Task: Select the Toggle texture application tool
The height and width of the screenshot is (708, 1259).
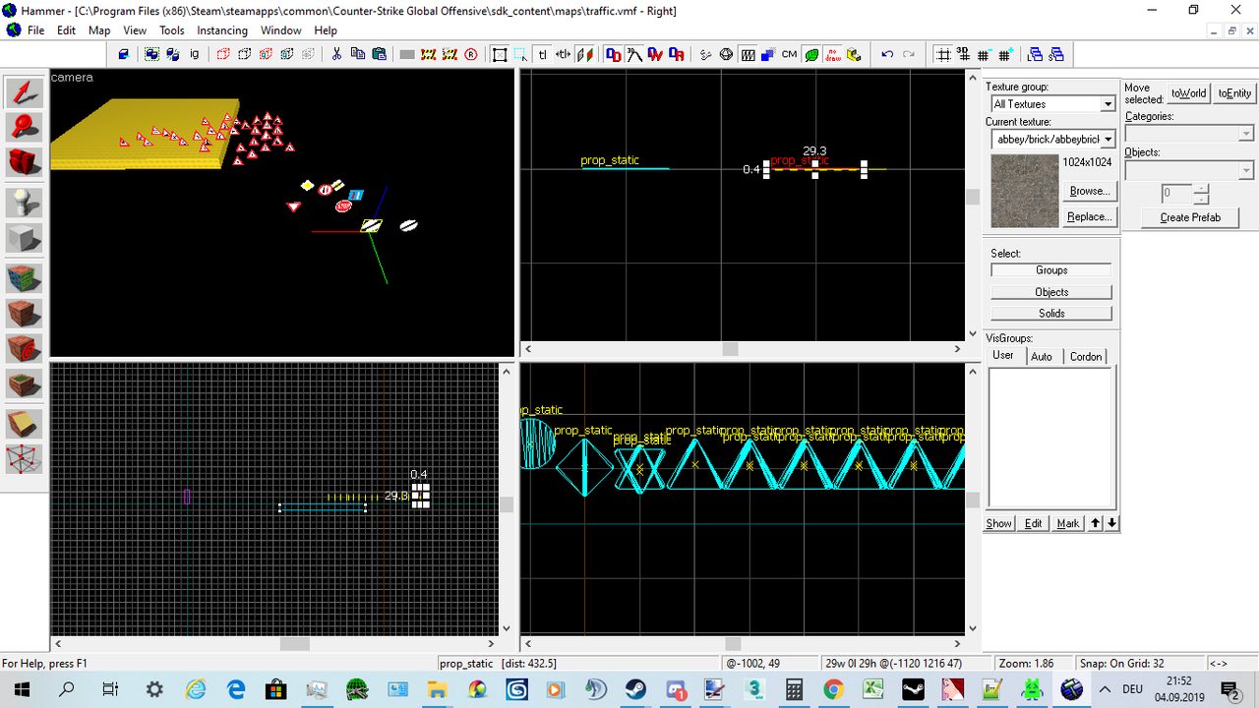Action: (27, 279)
